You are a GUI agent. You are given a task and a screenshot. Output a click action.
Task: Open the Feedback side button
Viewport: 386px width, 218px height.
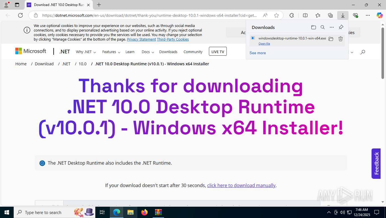coord(376,163)
